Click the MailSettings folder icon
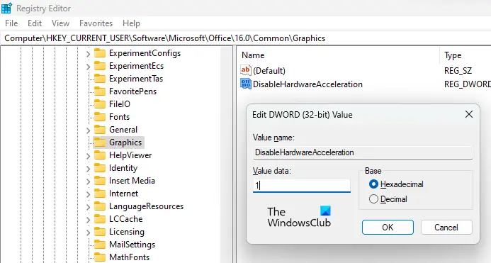Viewport: 491px width, 263px height. pos(100,245)
